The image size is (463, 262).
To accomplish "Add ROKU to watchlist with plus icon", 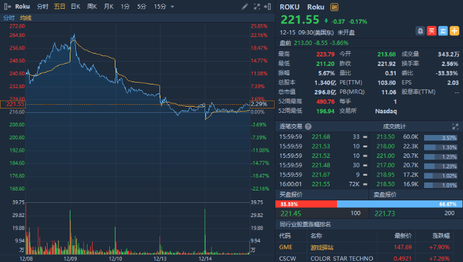I will 454,31.
